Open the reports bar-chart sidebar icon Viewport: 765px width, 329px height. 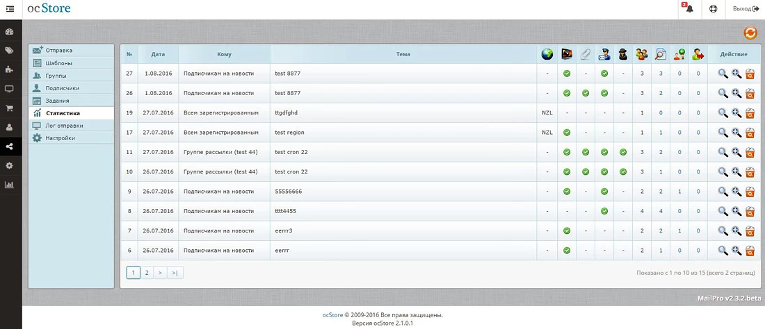9,185
